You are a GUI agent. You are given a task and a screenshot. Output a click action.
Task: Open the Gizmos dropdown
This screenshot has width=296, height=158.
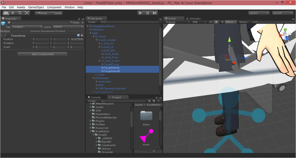(x=244, y=22)
